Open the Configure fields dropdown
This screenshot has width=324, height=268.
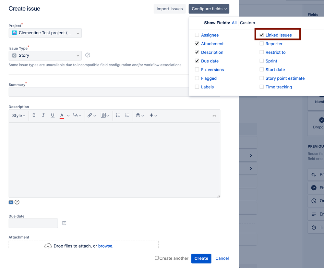209,9
